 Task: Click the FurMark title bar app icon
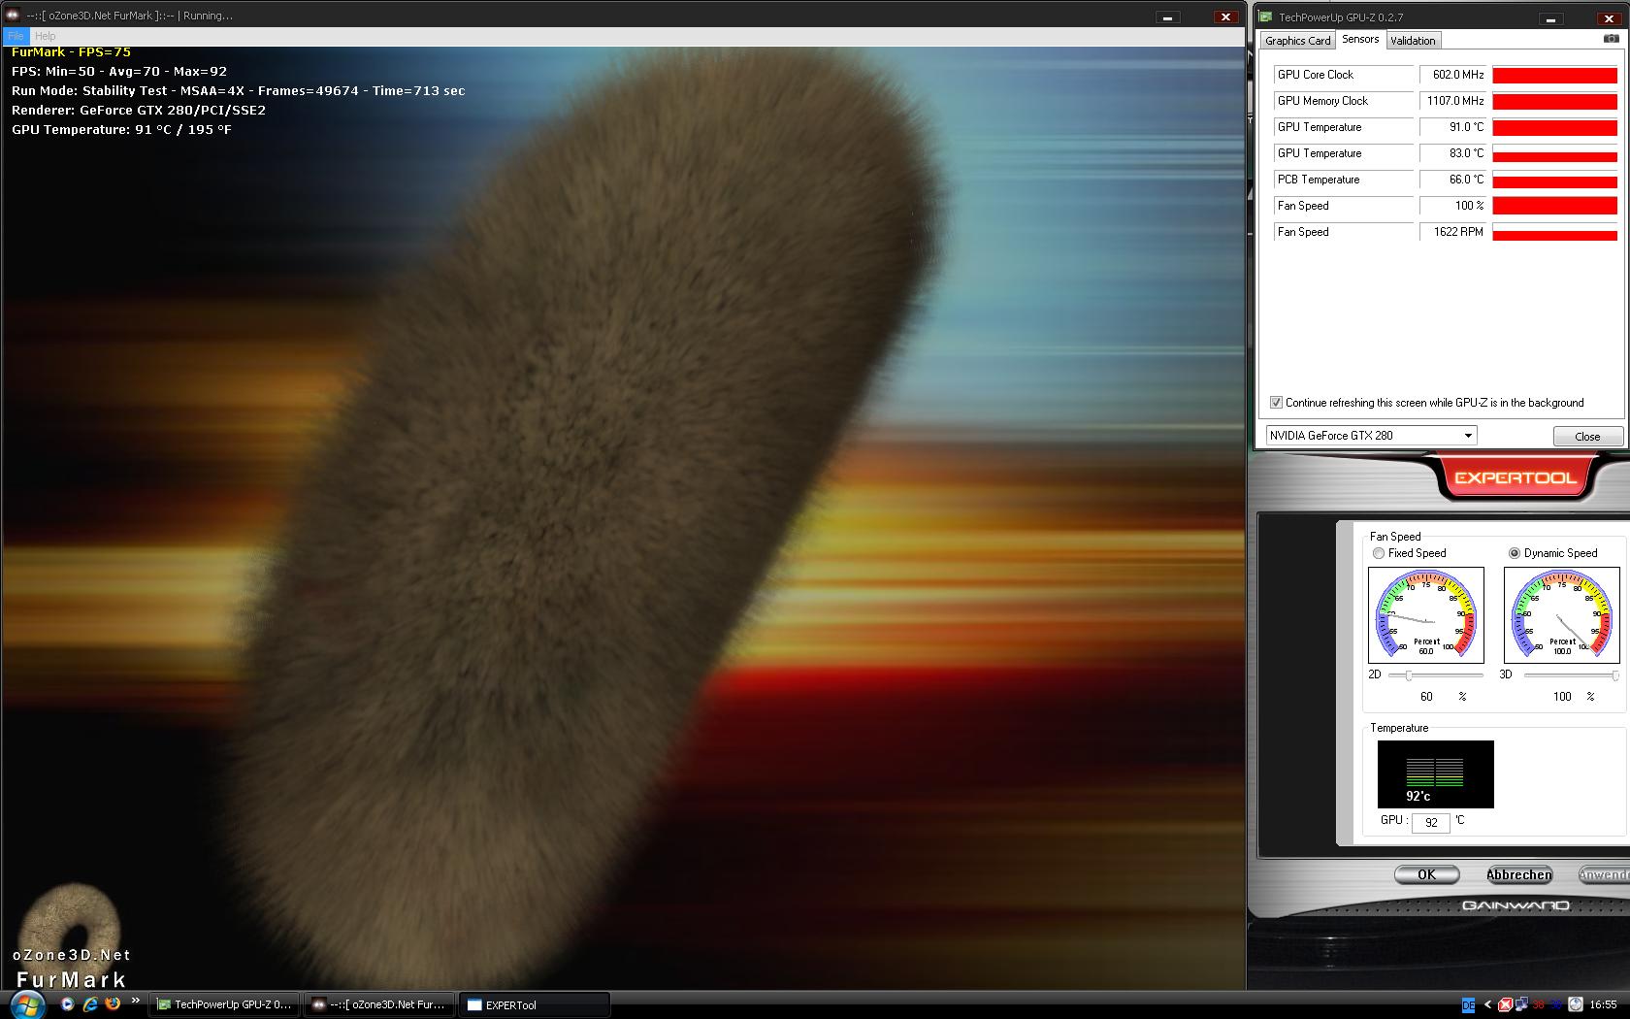[x=12, y=16]
